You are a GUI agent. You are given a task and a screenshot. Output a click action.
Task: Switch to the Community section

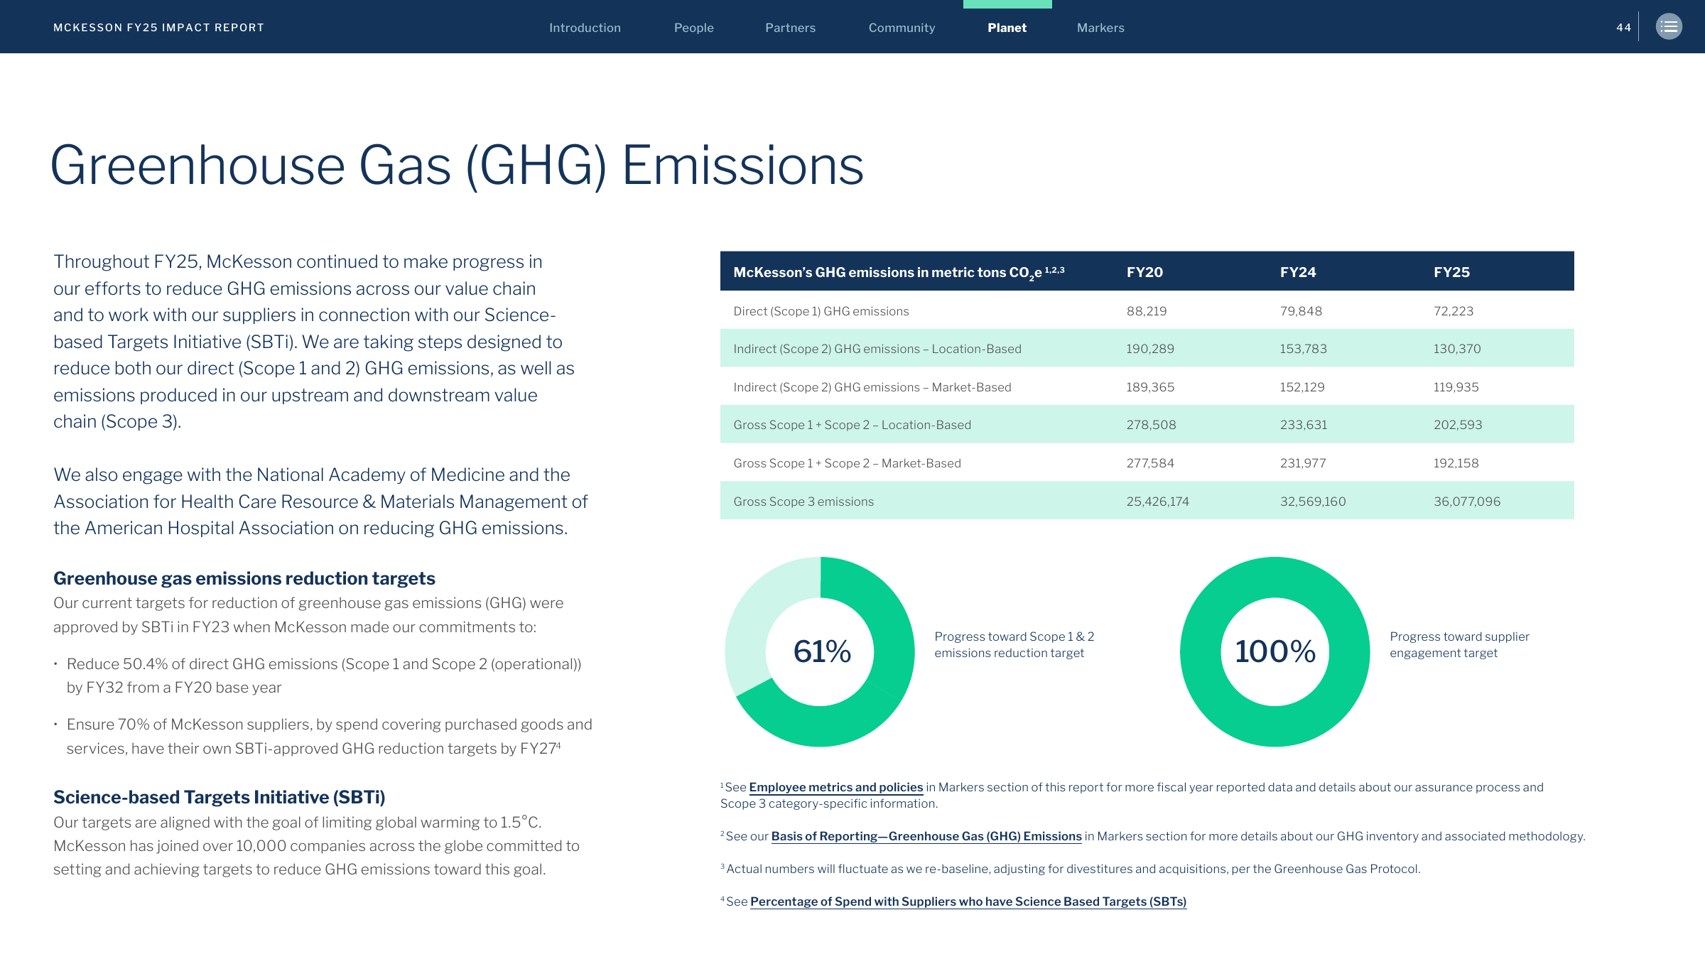pyautogui.click(x=902, y=28)
